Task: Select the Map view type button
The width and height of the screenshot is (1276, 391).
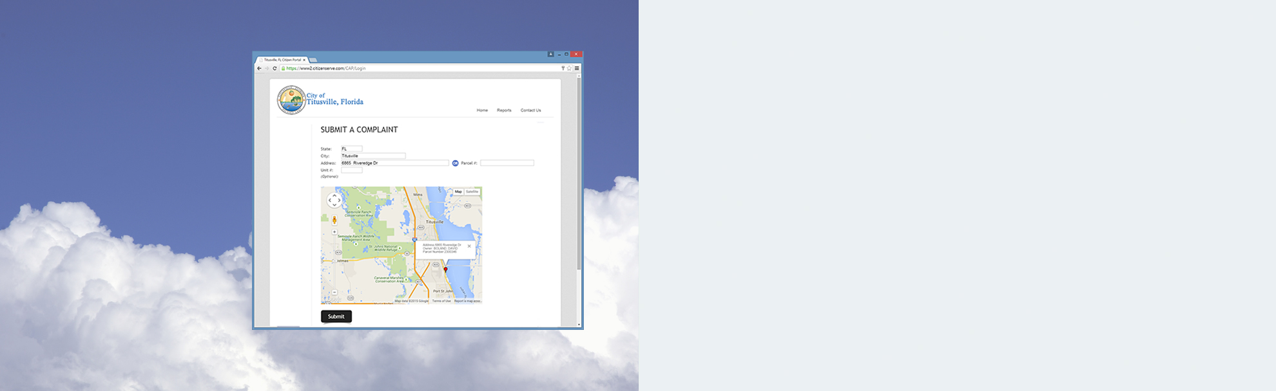Action: pos(458,192)
